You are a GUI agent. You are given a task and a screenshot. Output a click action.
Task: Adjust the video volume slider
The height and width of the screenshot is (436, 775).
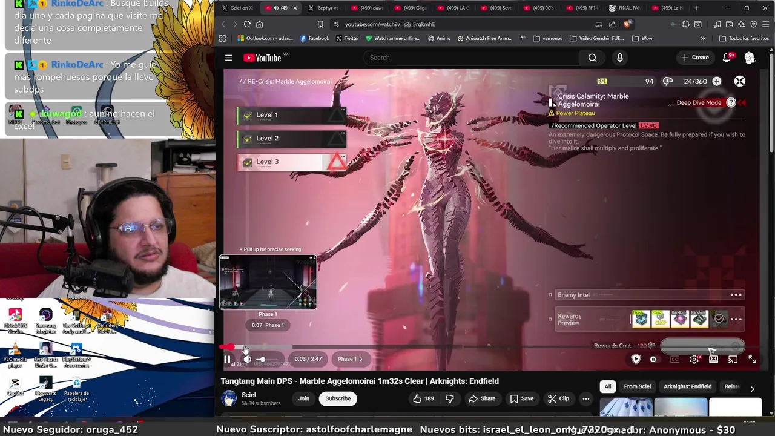[x=266, y=359]
